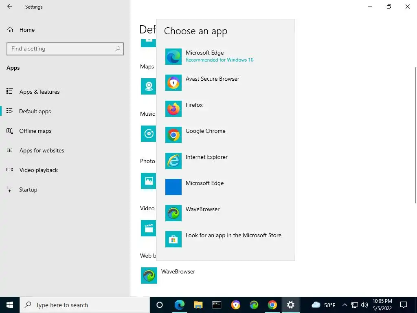Select Avast Secure Browser icon in app list

point(173,83)
